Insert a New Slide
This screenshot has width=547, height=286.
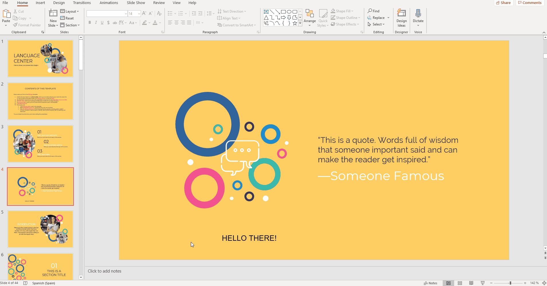(x=53, y=14)
